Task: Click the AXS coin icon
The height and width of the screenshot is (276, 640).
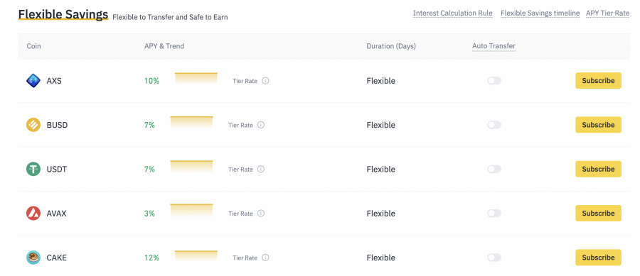Action: pyautogui.click(x=33, y=81)
